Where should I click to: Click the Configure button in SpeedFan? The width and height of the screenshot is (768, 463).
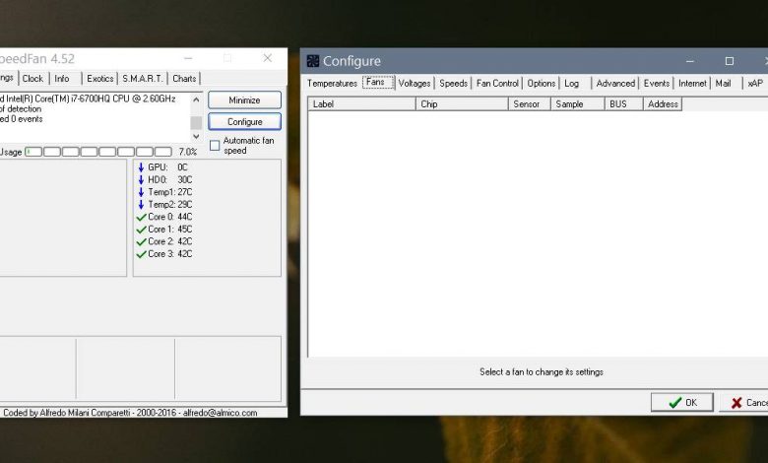pos(244,121)
